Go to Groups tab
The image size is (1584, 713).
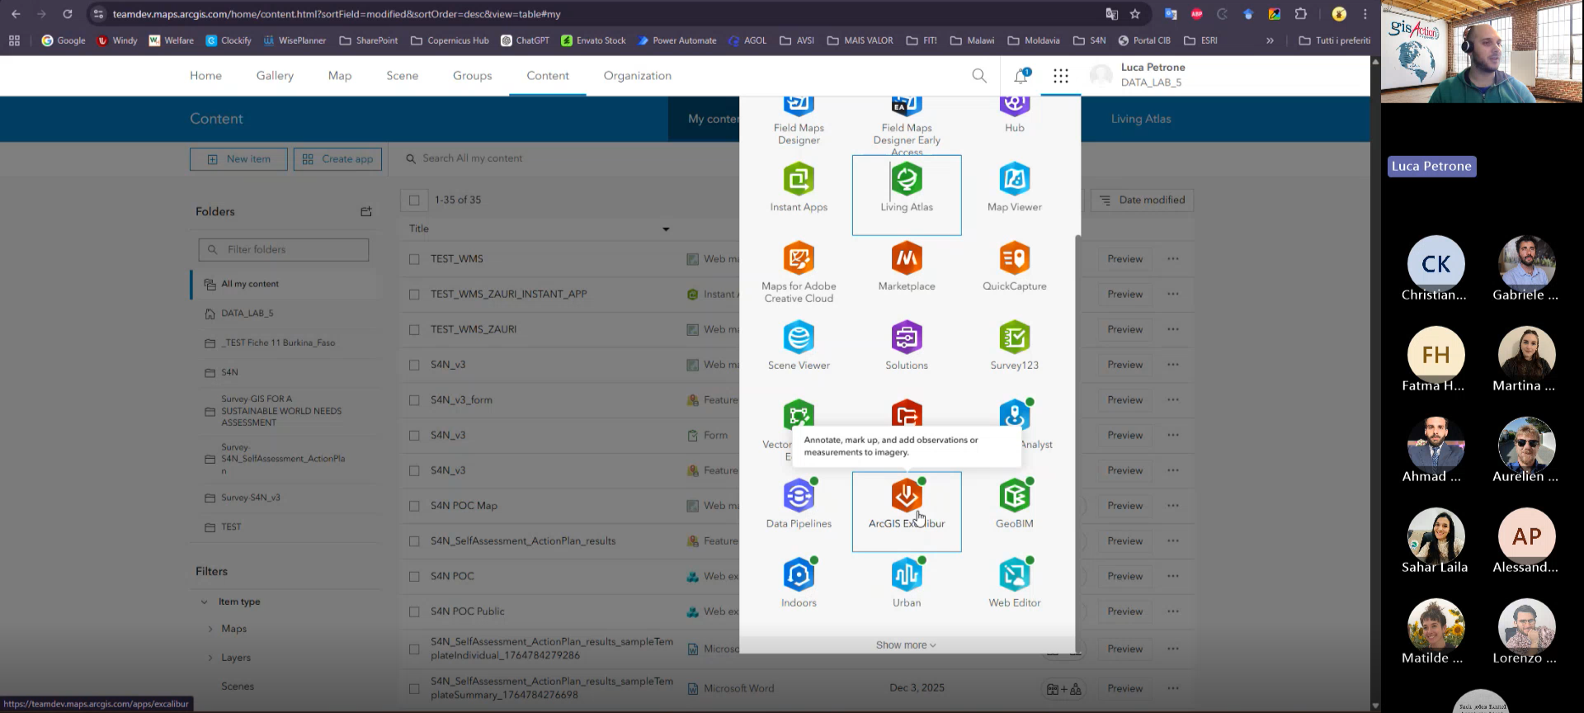[x=472, y=76]
